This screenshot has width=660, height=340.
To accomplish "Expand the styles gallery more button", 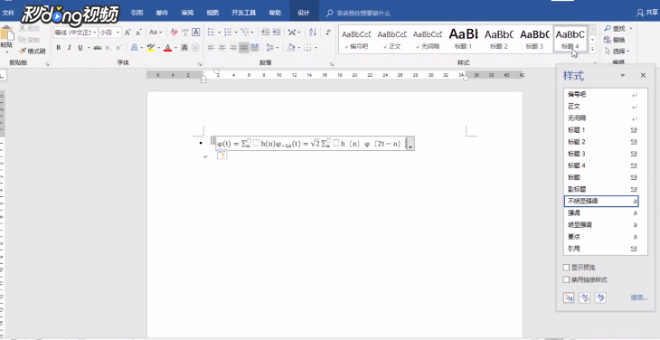I will click(593, 49).
